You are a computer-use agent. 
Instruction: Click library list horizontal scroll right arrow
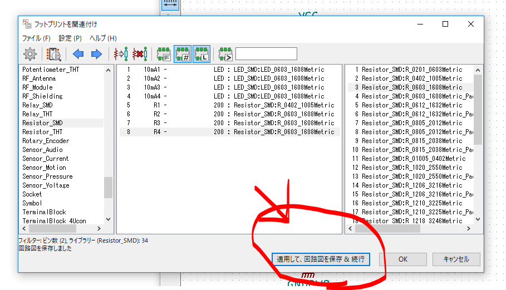coord(99,228)
